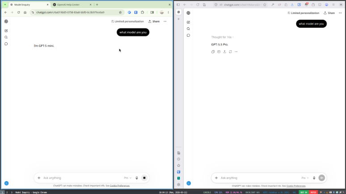Click Limited personalization in the Chrome window
This screenshot has width=346, height=194.
pyautogui.click(x=127, y=21)
